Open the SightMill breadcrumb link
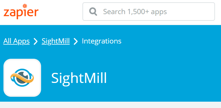The width and height of the screenshot is (221, 108). (56, 41)
